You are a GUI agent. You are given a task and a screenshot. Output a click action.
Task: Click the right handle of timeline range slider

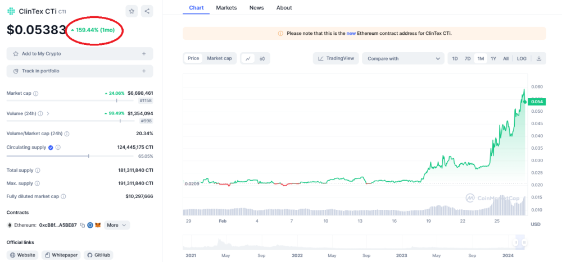pos(524,242)
